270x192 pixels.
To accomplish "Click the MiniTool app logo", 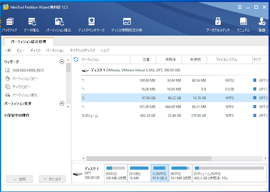I will point(5,7).
